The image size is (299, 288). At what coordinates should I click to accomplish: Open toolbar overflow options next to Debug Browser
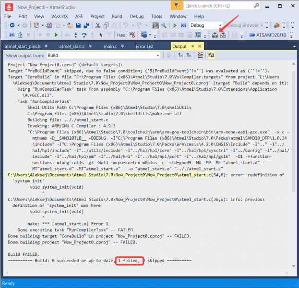pos(267,25)
